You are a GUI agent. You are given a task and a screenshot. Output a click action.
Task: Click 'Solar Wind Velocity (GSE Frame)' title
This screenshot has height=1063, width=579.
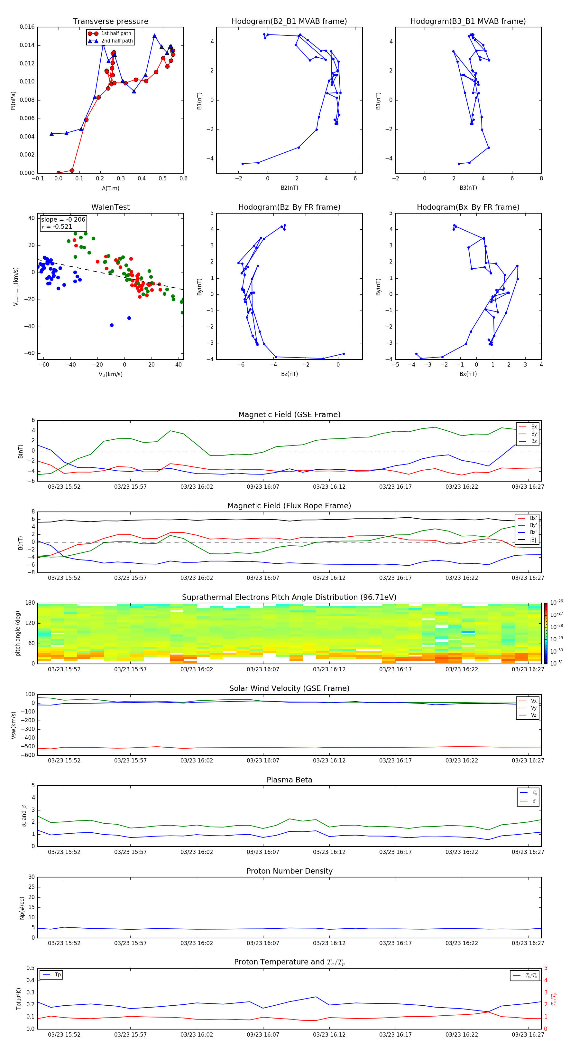tap(289, 688)
